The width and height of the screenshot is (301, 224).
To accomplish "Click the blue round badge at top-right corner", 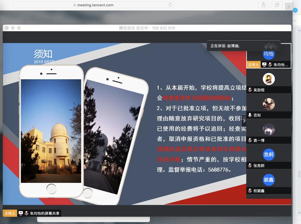I will [295, 10].
